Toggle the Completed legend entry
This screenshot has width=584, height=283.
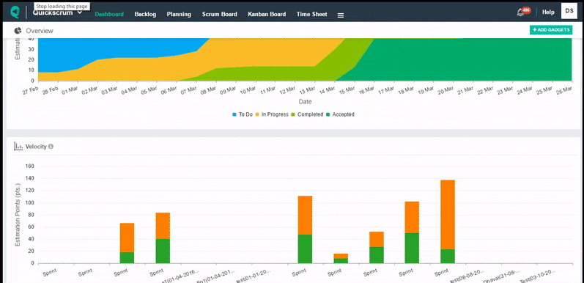(307, 114)
